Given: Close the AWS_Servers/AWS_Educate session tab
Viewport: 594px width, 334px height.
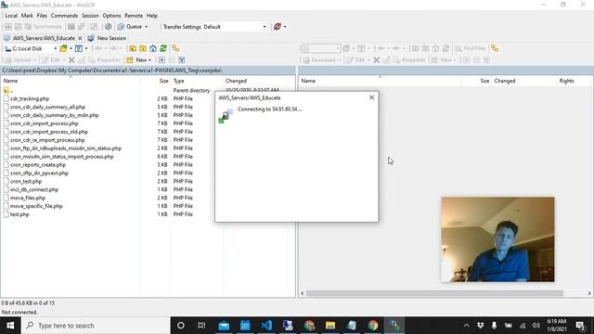Looking at the screenshot, I should pos(80,38).
